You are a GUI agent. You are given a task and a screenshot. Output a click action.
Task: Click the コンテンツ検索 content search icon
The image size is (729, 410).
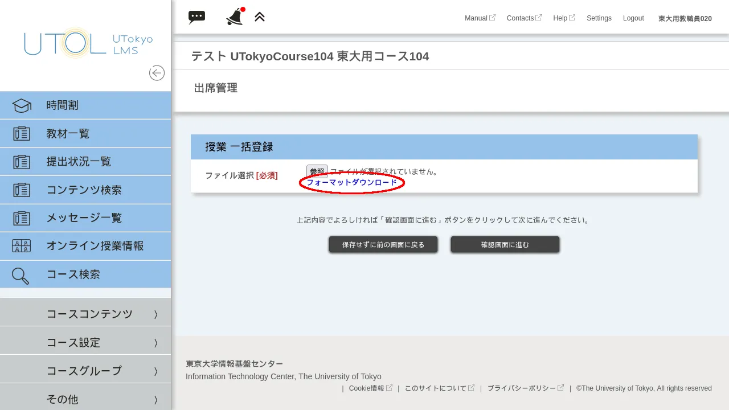[21, 190]
